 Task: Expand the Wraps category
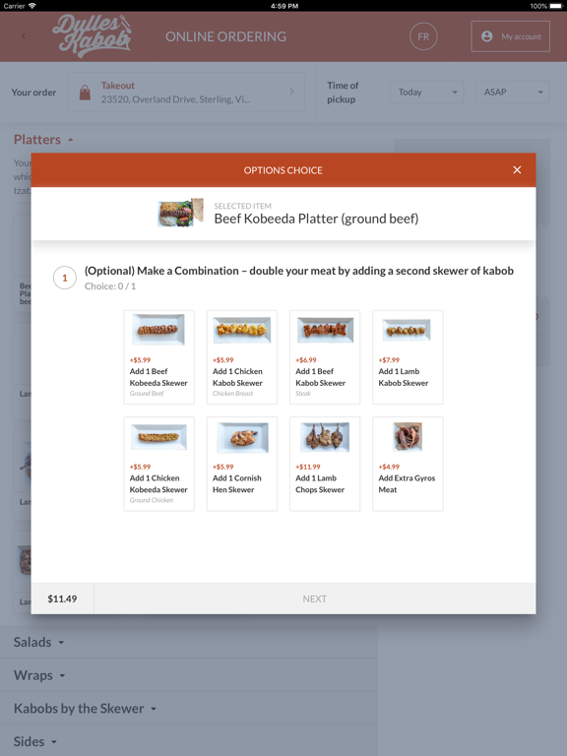point(39,675)
